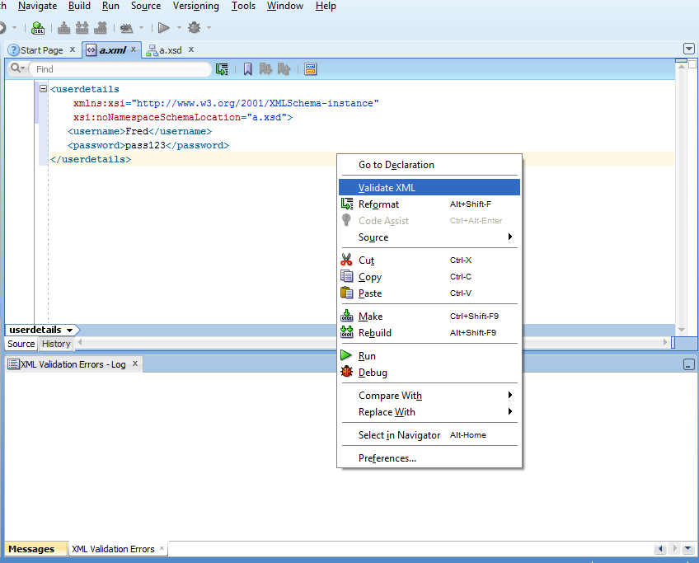
Task: Open Run toolbar dropdown arrow
Action: [x=179, y=28]
